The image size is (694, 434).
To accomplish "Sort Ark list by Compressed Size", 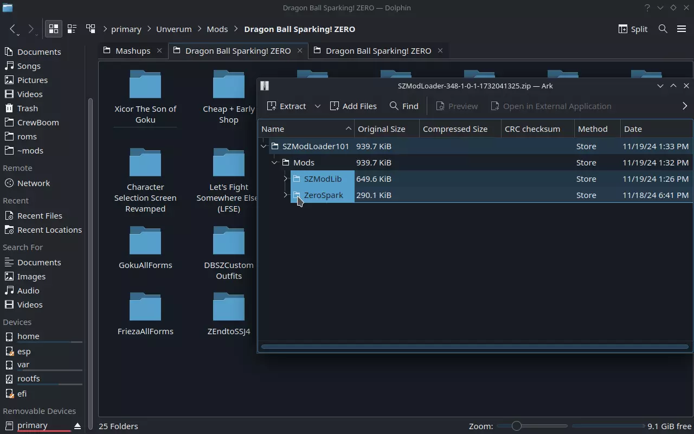I will (x=460, y=129).
